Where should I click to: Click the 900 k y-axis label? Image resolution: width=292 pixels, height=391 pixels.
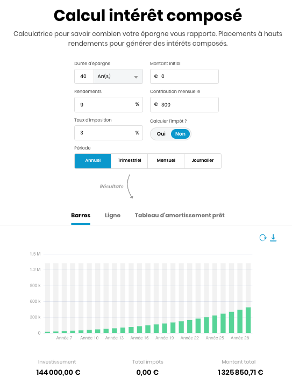point(35,286)
